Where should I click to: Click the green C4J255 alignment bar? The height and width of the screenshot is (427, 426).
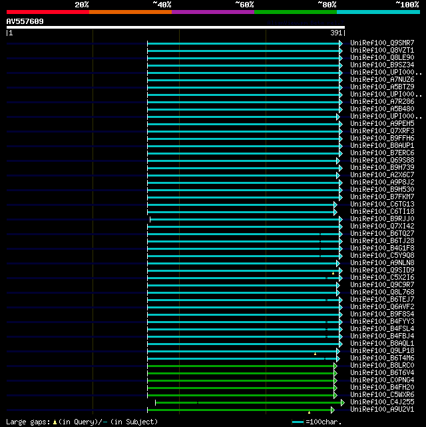click(250, 402)
